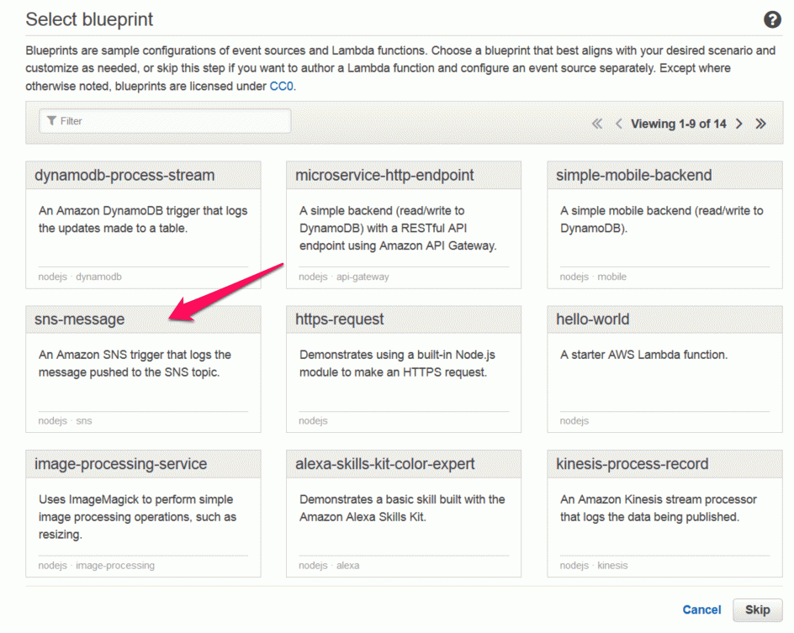Choose the kinesis-process-record blueprint
Screen dimensions: 794x633
664,514
